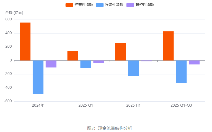Click the 2025 Q1-Q3 axis label
212x132 pixels.
(x=181, y=105)
